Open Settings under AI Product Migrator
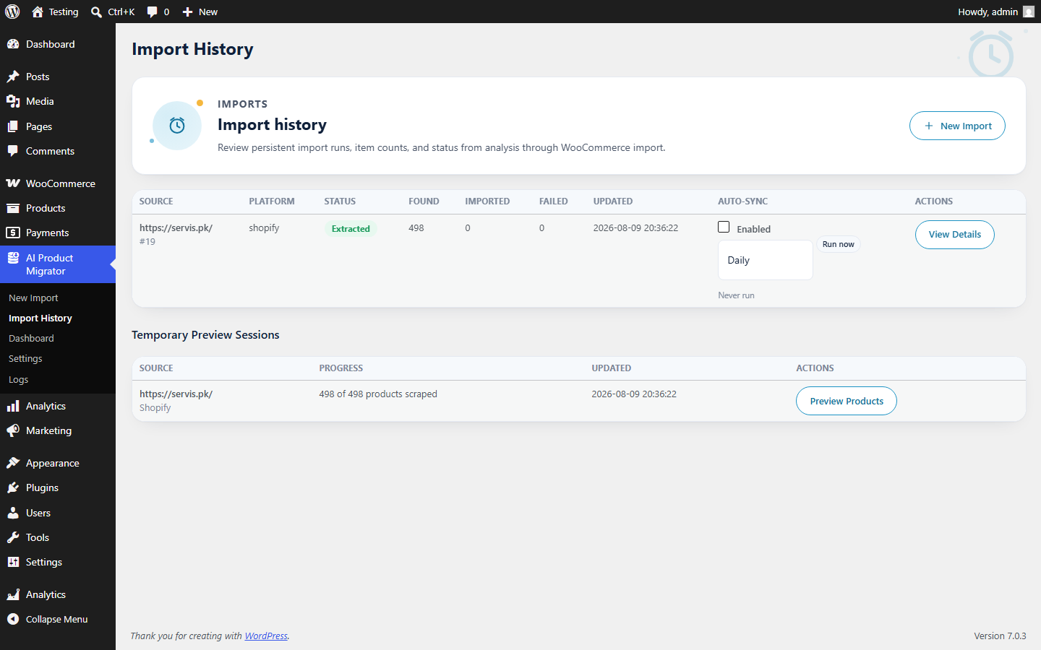The width and height of the screenshot is (1041, 650). click(25, 358)
